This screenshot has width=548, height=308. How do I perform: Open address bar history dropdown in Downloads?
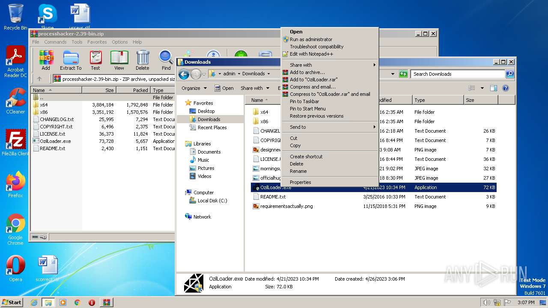pos(393,74)
